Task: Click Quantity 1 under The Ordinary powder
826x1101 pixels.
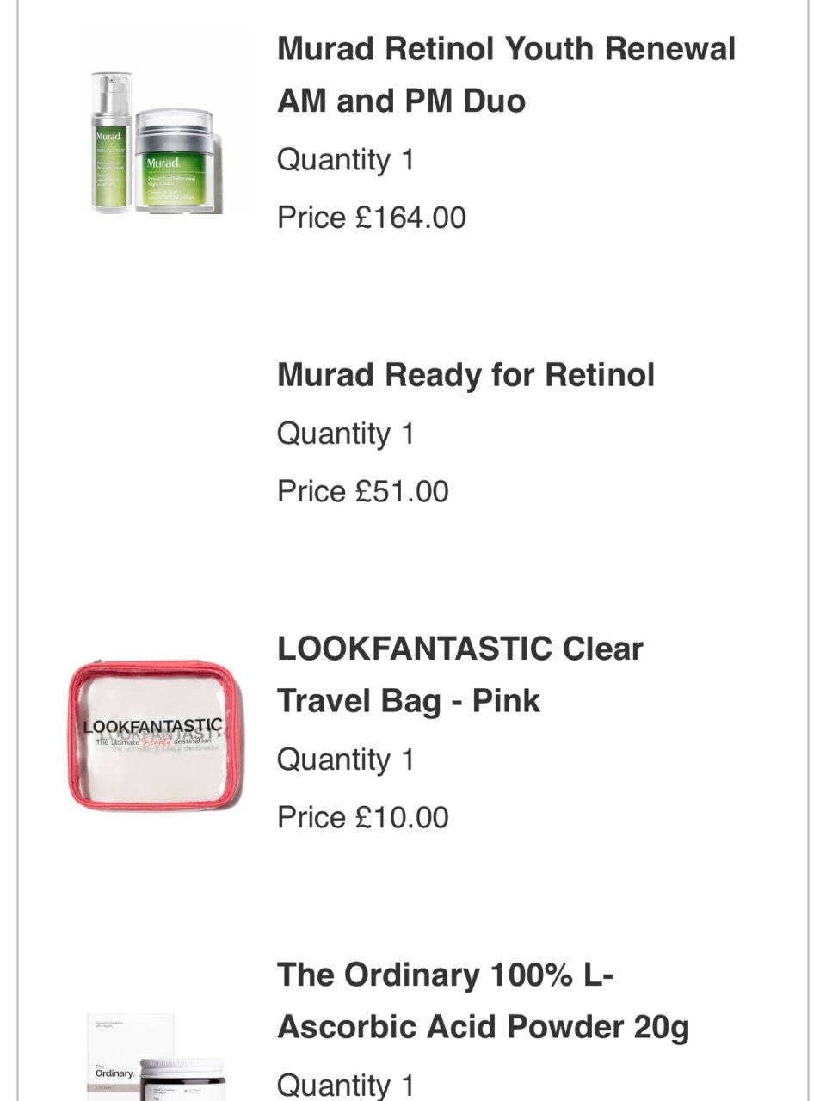Action: pos(346,1085)
